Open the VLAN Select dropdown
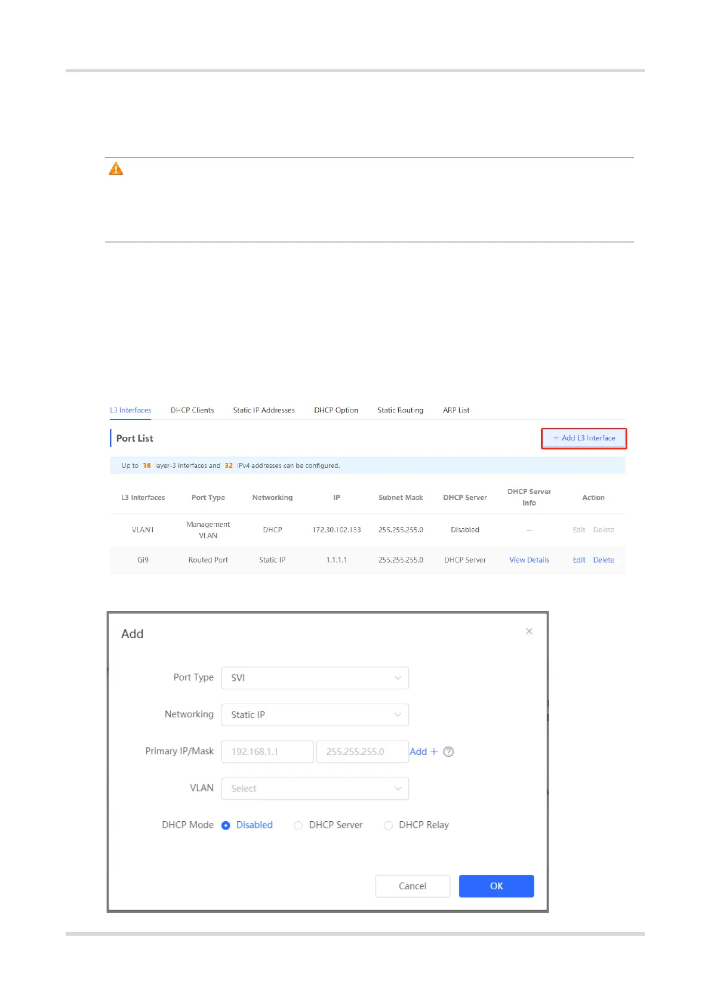This screenshot has height=1005, width=711. [x=315, y=788]
